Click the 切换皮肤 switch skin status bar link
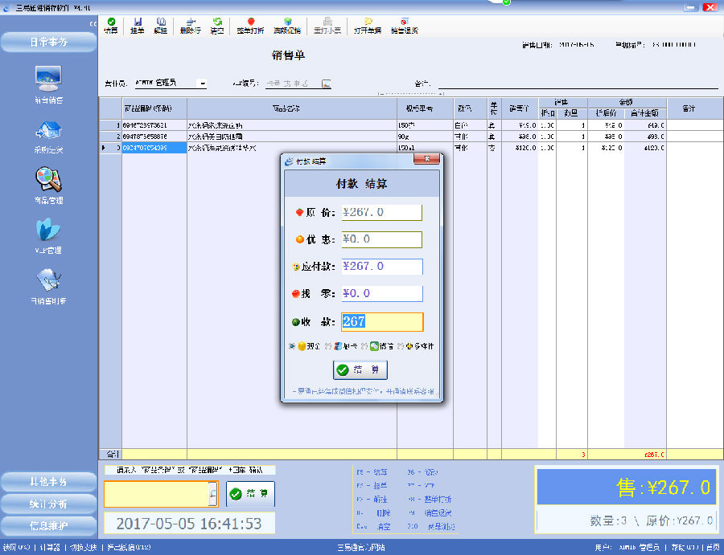Image resolution: width=724 pixels, height=555 pixels. (x=83, y=548)
